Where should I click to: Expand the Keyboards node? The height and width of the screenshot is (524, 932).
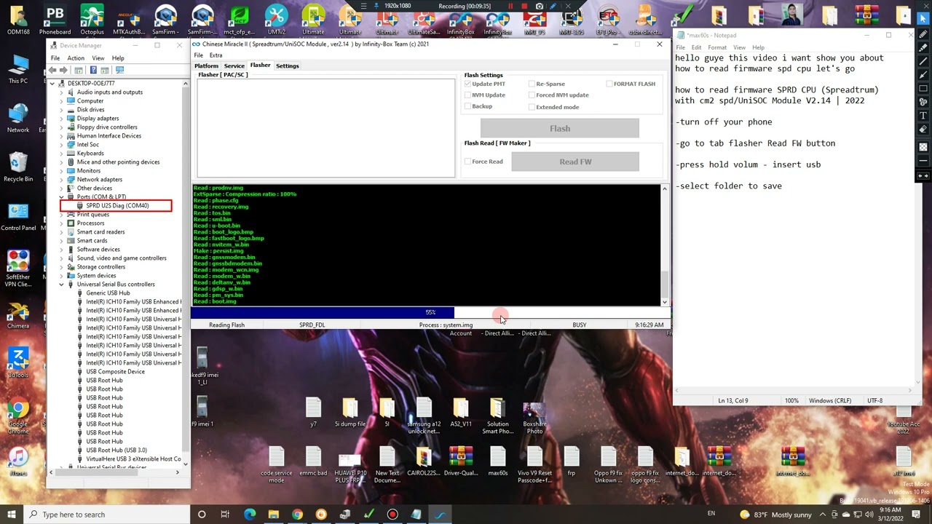[62, 154]
